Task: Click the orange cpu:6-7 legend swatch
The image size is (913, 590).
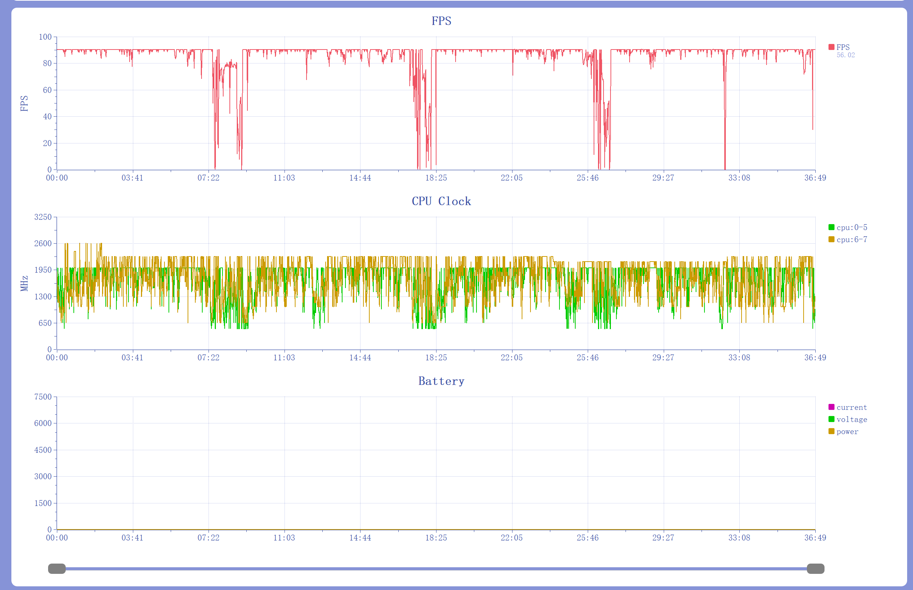Action: click(x=831, y=240)
